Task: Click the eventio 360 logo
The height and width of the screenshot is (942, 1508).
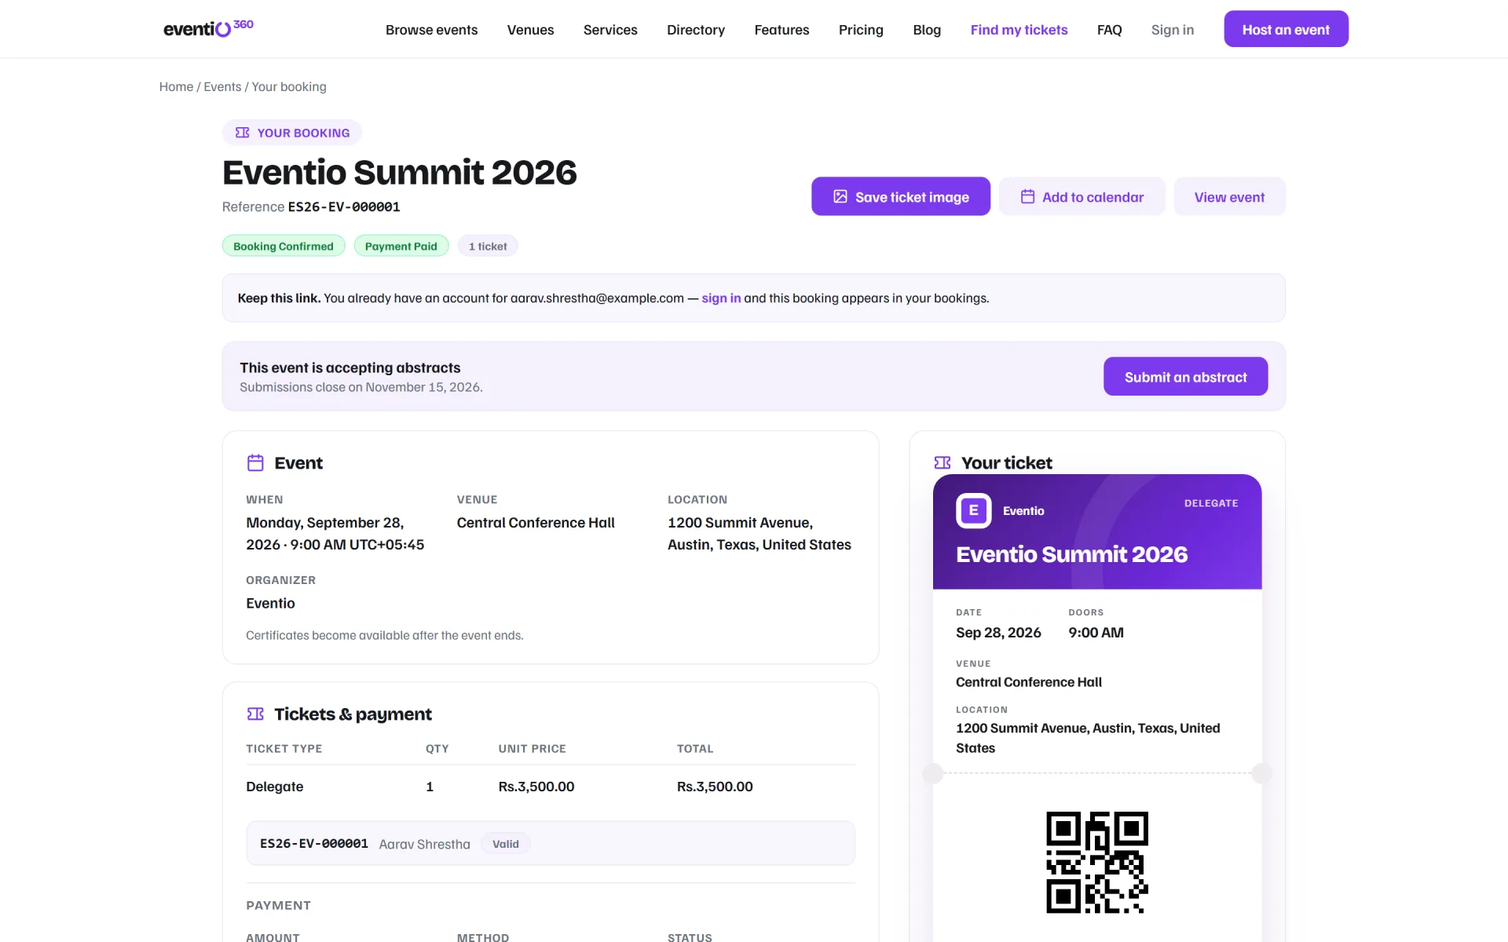Action: coord(208,28)
